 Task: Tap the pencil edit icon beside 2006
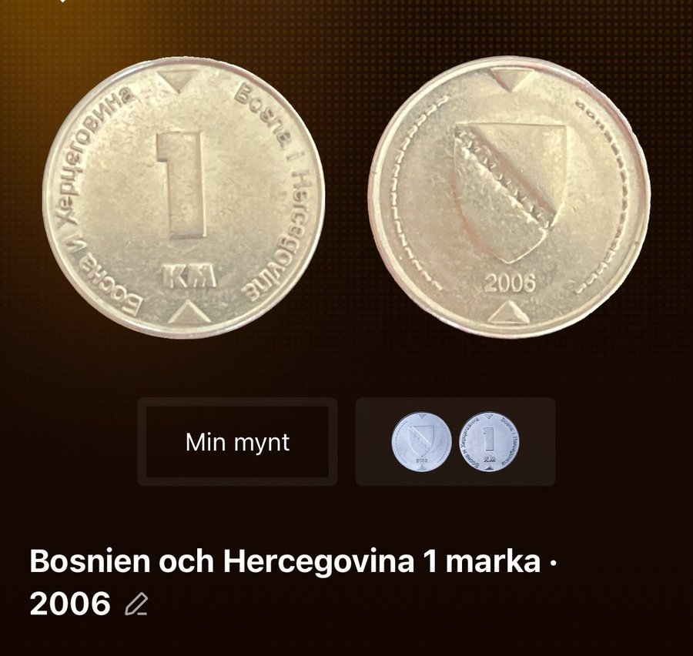pyautogui.click(x=136, y=604)
